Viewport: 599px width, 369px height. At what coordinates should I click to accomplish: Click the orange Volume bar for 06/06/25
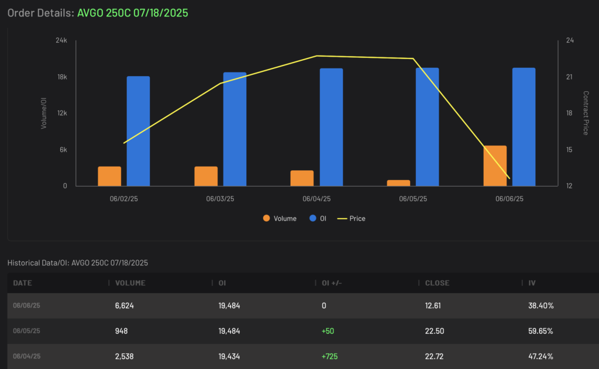[495, 165]
